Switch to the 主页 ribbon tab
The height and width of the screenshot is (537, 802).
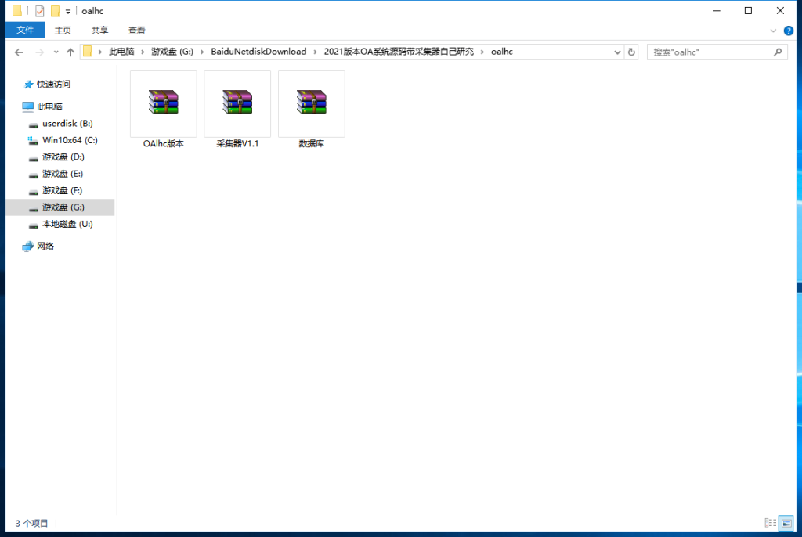pyautogui.click(x=63, y=31)
